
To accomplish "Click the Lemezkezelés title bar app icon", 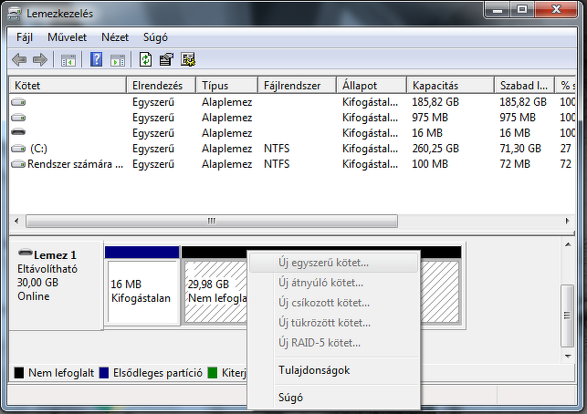I will (x=15, y=14).
